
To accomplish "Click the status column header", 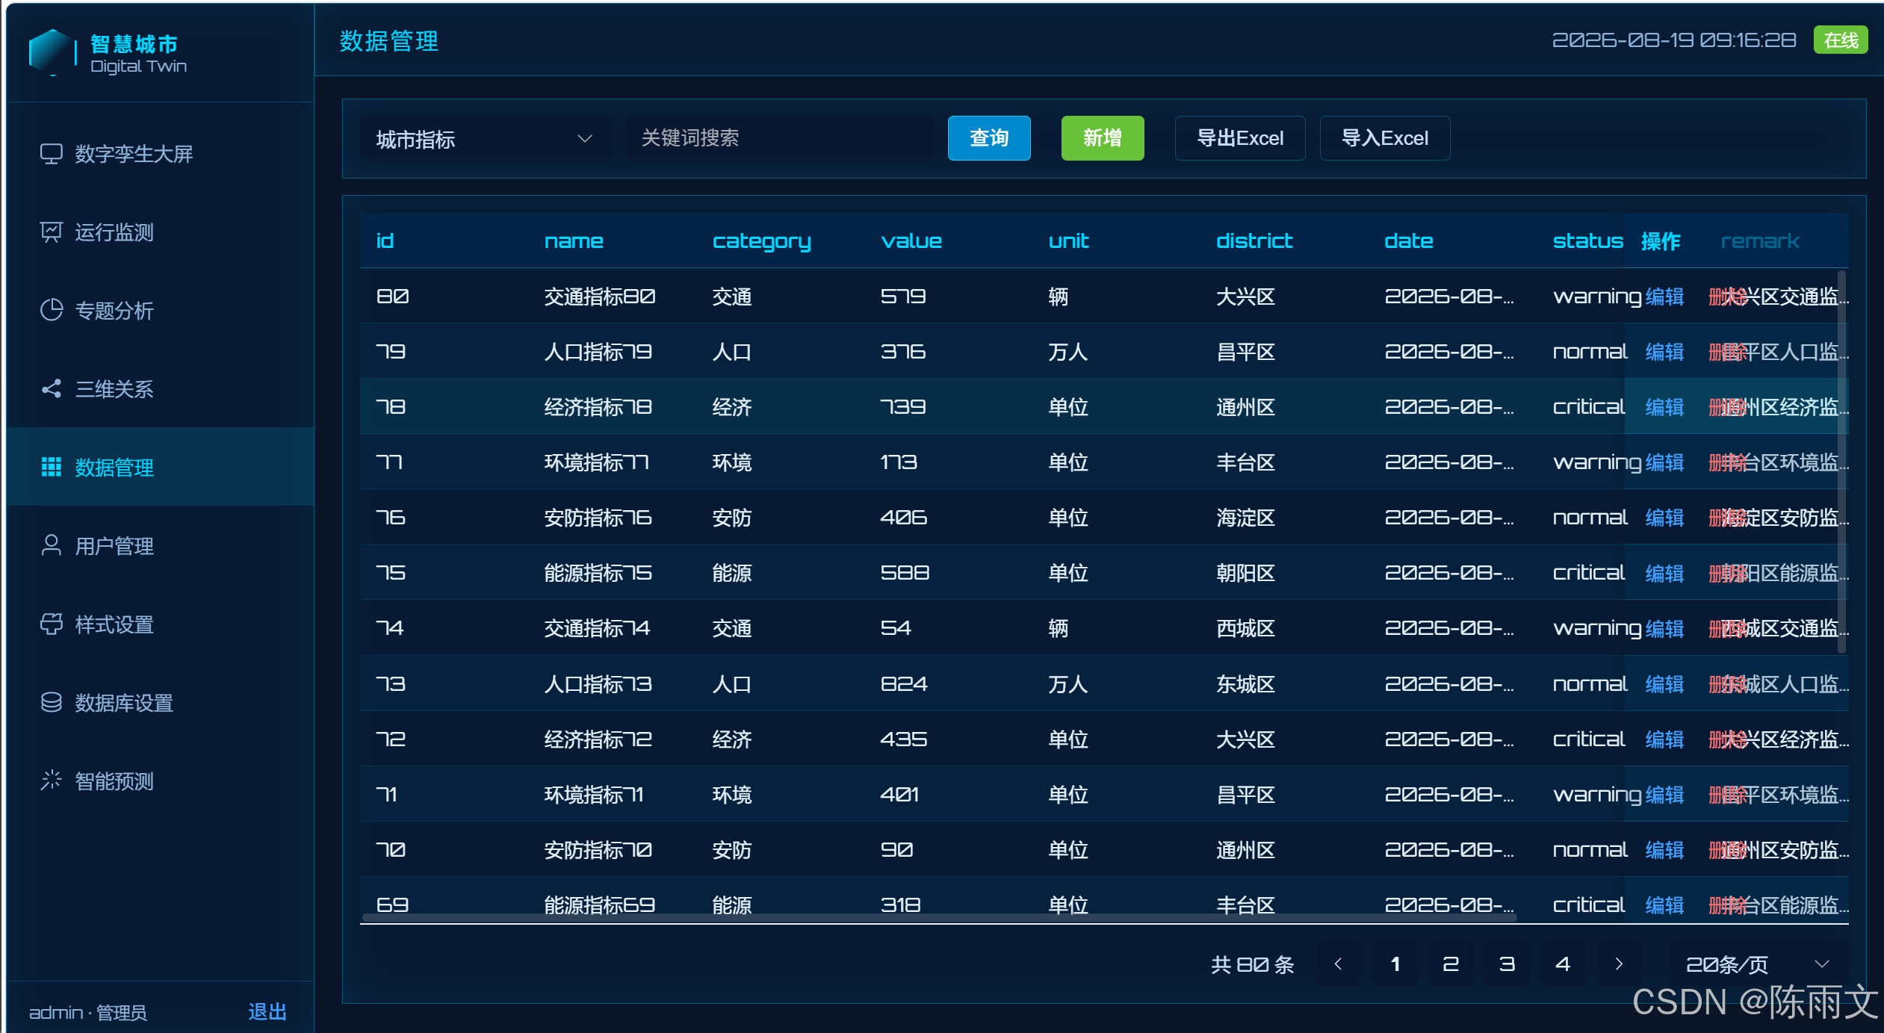I will pos(1587,241).
